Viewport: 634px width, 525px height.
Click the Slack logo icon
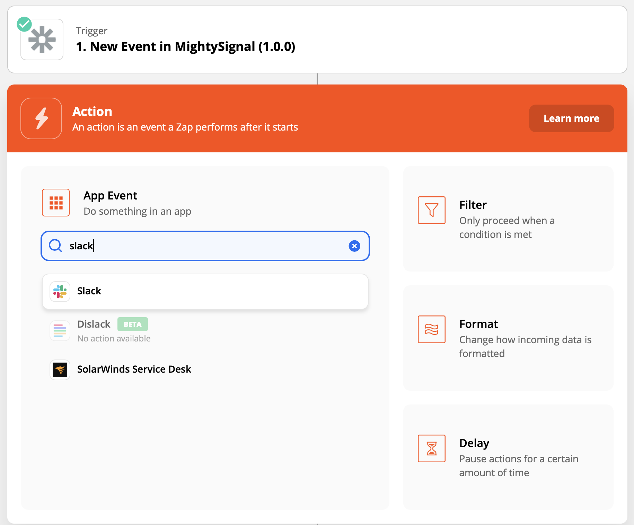(60, 291)
